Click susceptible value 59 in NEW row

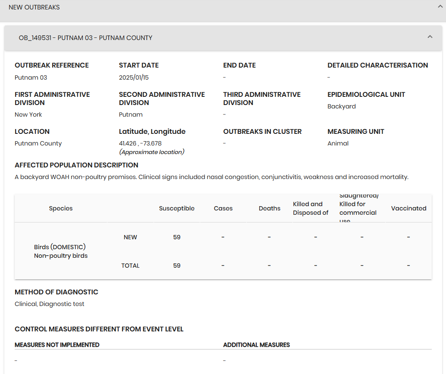pos(176,237)
